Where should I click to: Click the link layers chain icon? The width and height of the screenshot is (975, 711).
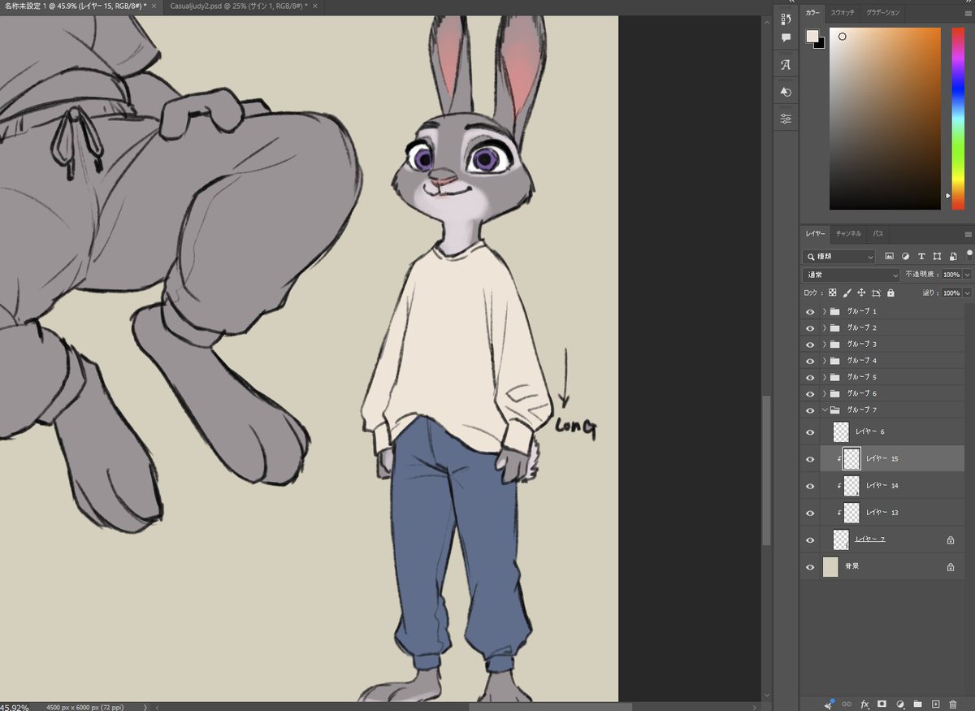coord(847,704)
